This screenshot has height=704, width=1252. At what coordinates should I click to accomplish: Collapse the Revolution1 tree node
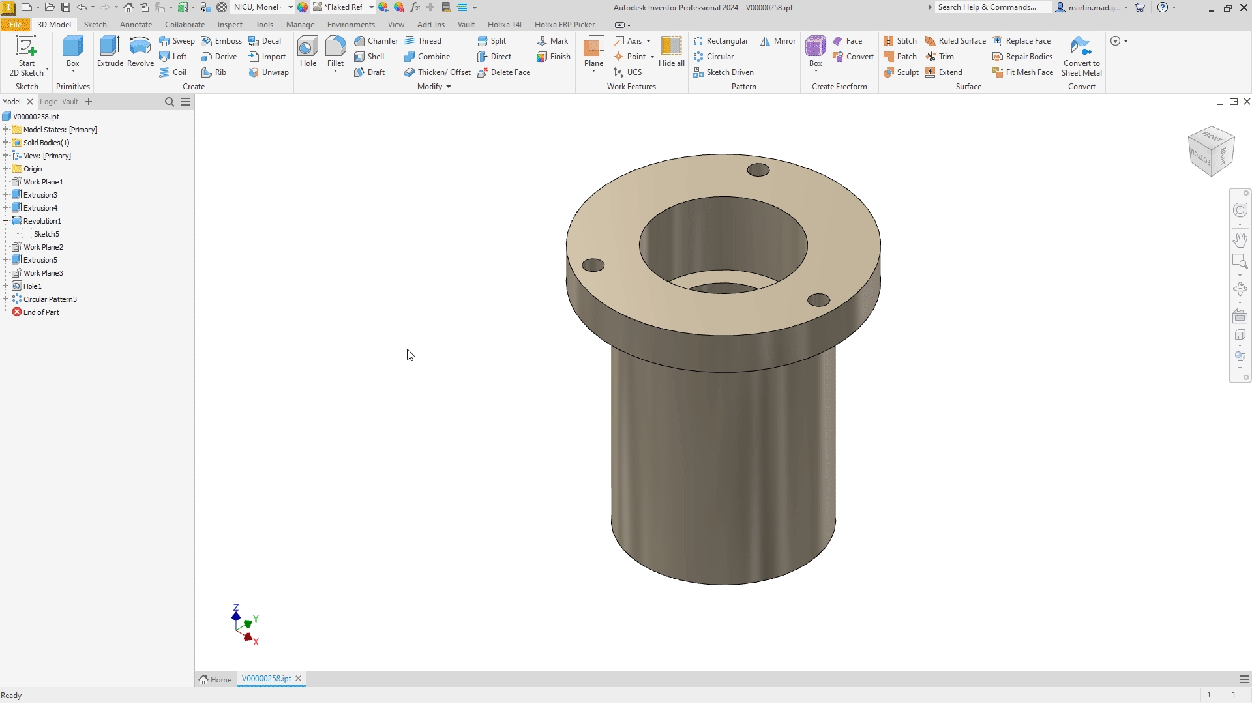pos(5,221)
